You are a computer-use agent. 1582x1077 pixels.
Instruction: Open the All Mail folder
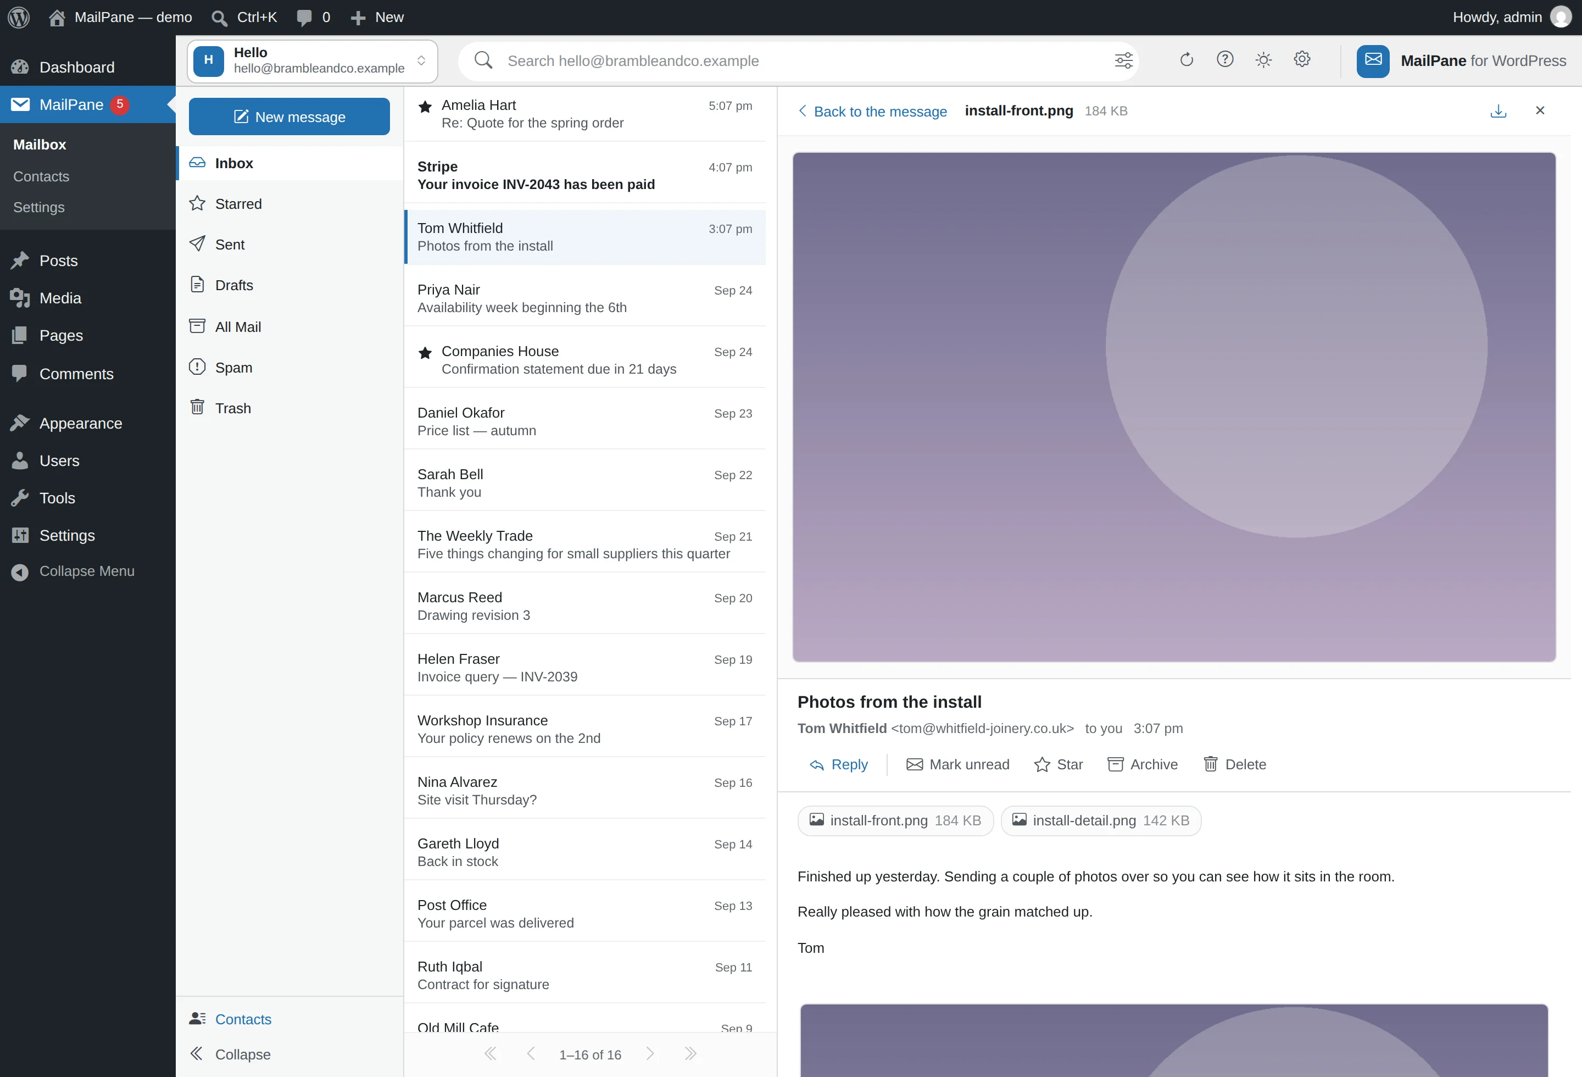coord(290,327)
